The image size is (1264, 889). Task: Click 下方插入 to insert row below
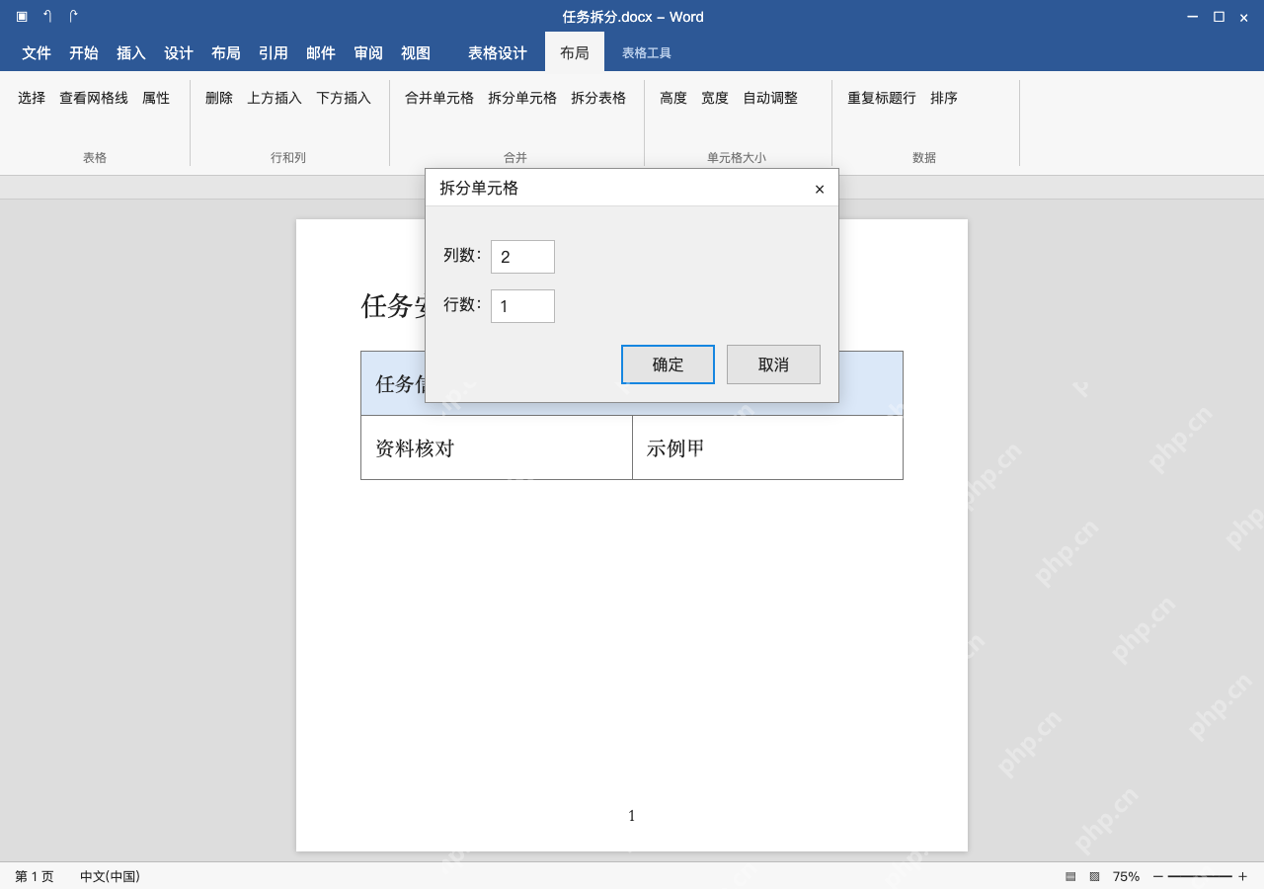[344, 98]
